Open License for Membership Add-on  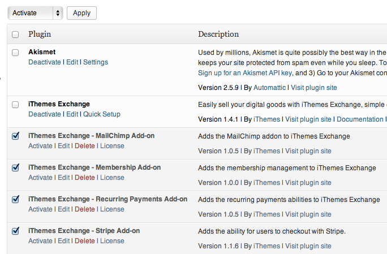pyautogui.click(x=112, y=178)
